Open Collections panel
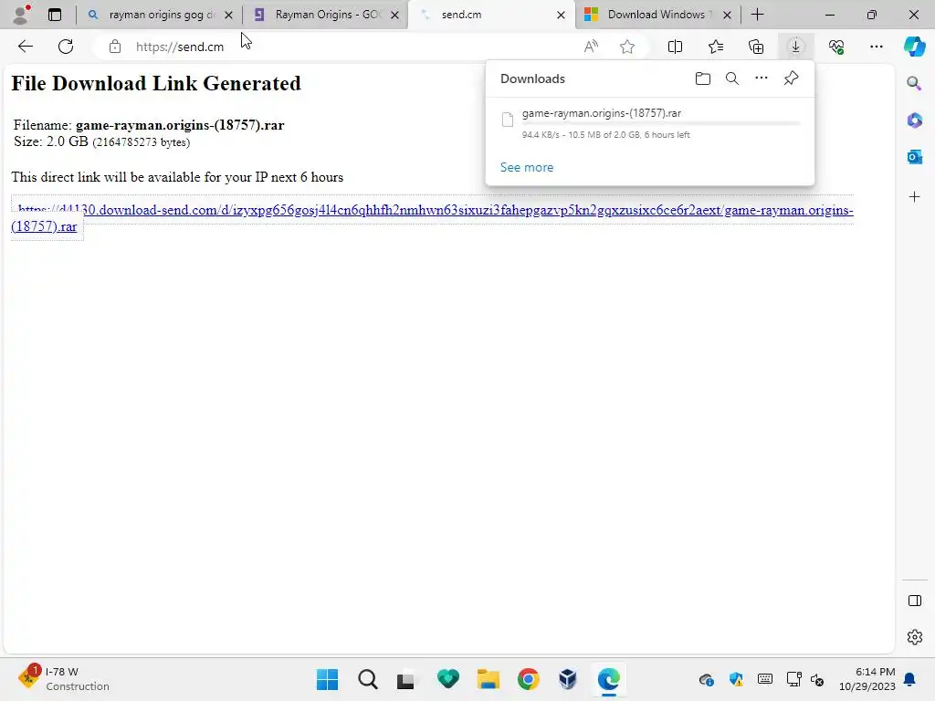This screenshot has width=935, height=701. coord(755,47)
